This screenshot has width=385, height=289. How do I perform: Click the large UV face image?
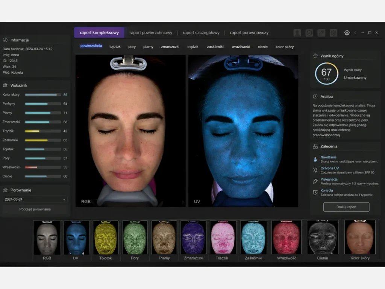point(243,131)
